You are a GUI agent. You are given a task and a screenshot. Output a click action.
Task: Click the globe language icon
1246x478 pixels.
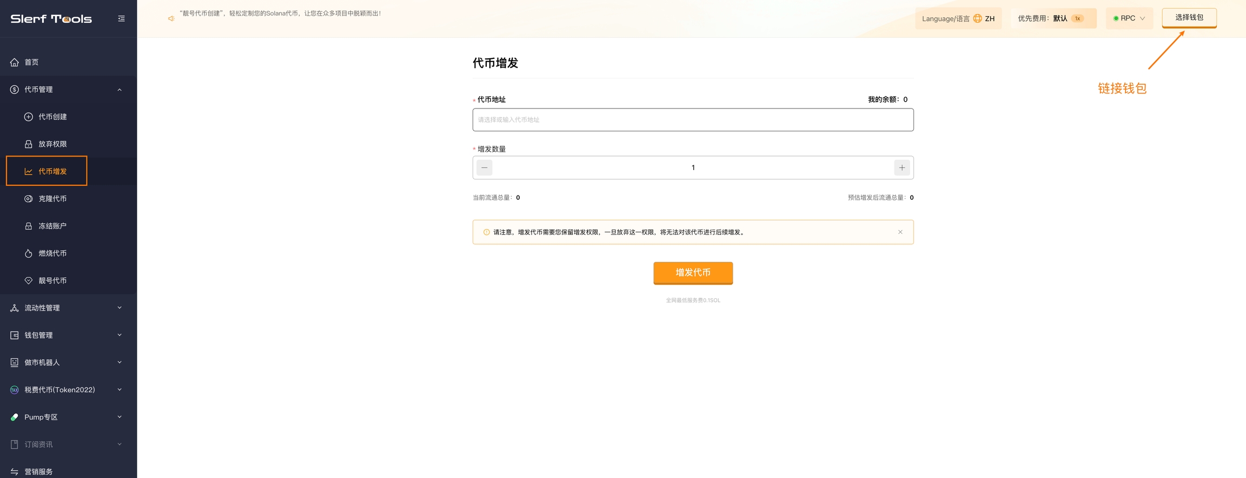(977, 18)
